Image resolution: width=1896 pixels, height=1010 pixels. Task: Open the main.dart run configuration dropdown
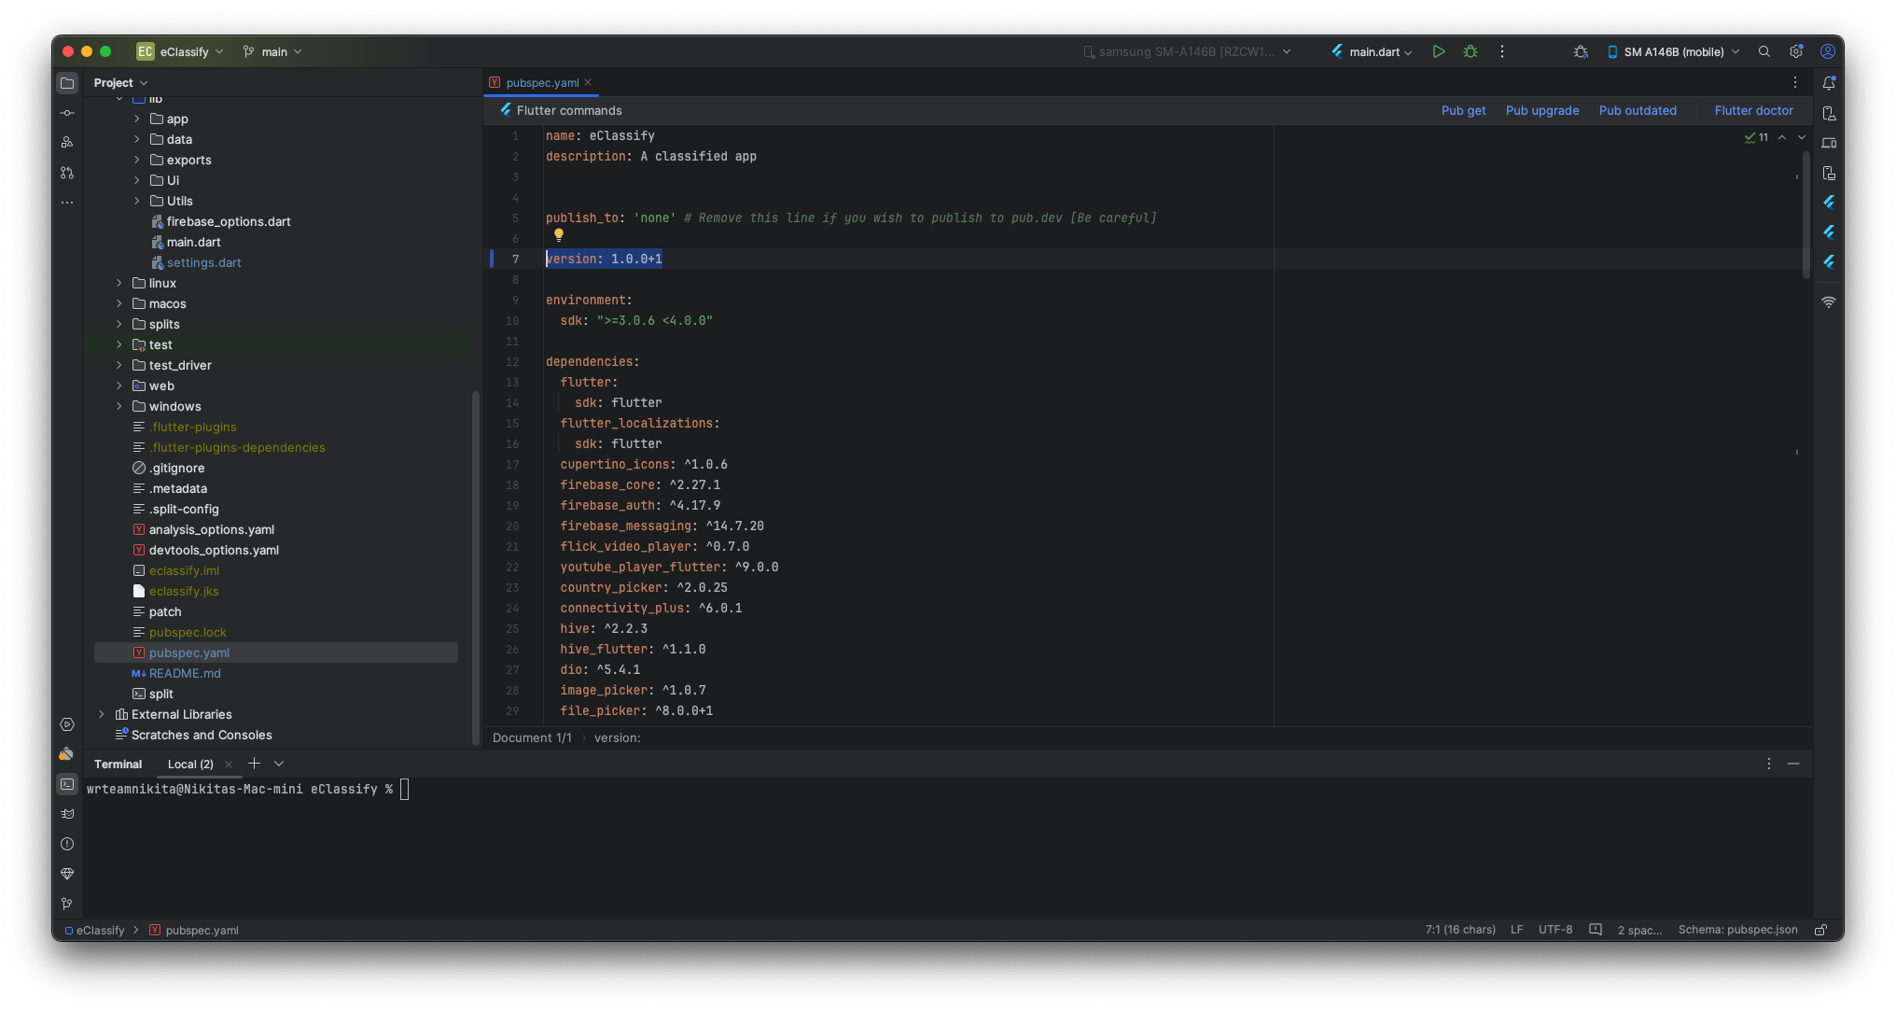1374,51
